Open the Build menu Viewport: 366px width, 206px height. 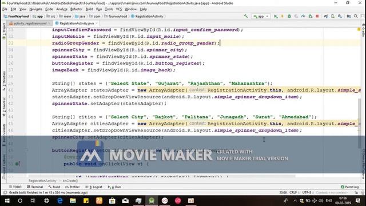click(x=89, y=9)
